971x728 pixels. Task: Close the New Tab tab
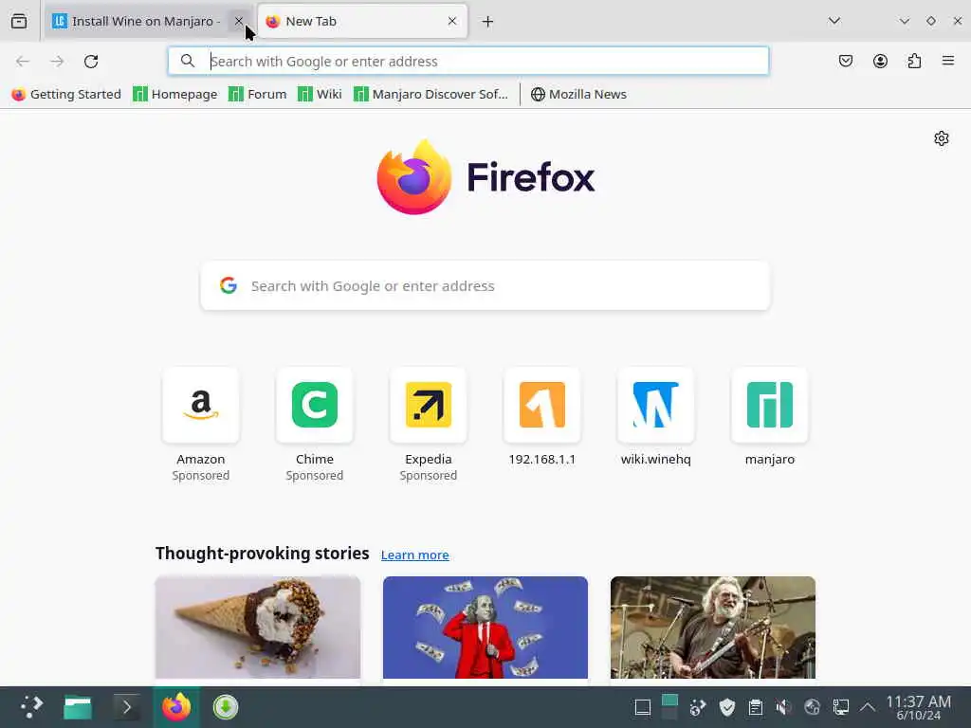pyautogui.click(x=452, y=21)
